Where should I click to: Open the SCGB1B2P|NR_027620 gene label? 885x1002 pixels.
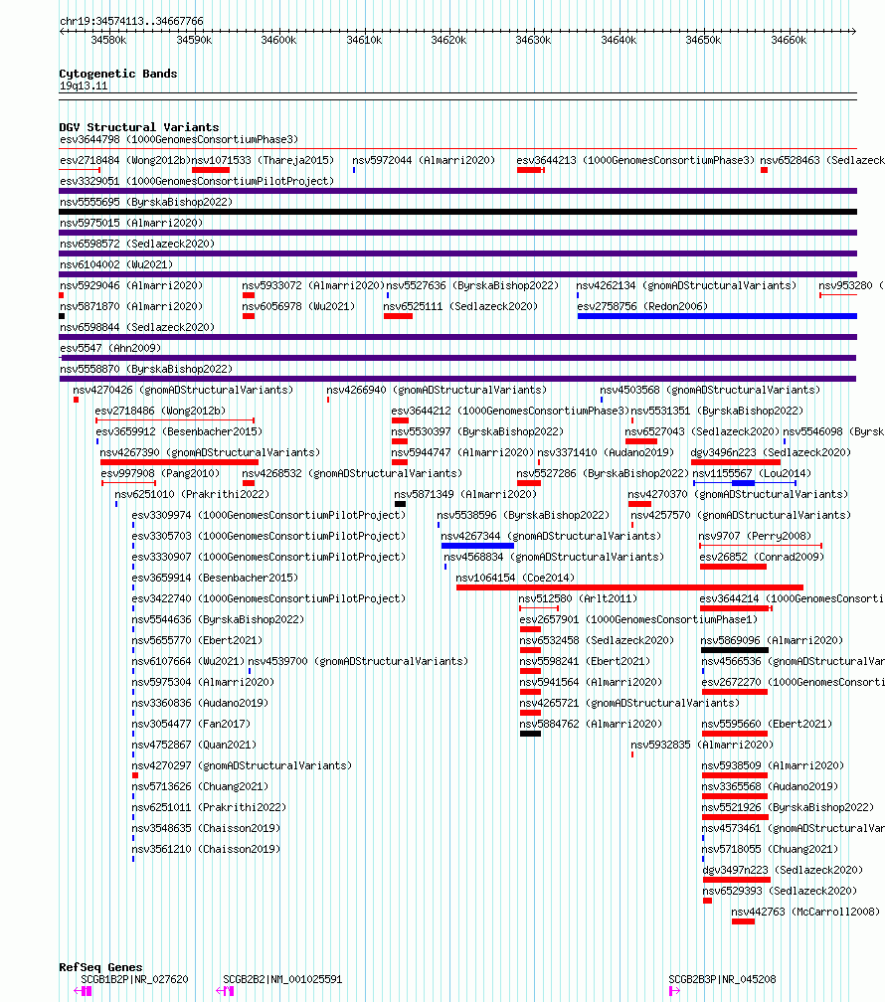coord(134,979)
